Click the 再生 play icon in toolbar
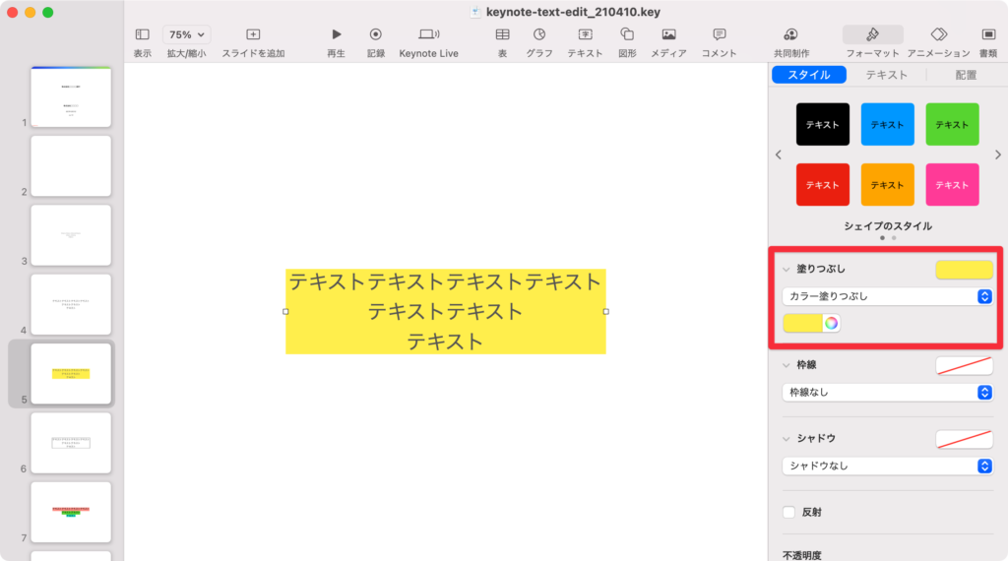 click(x=336, y=34)
